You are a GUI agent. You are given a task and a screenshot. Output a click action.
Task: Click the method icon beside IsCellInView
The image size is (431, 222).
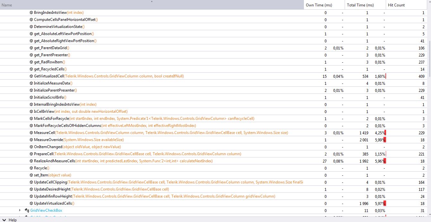coord(31,111)
